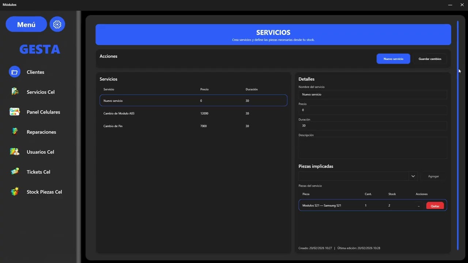Open the Usuarios Cel sidebar icon

tap(15, 152)
